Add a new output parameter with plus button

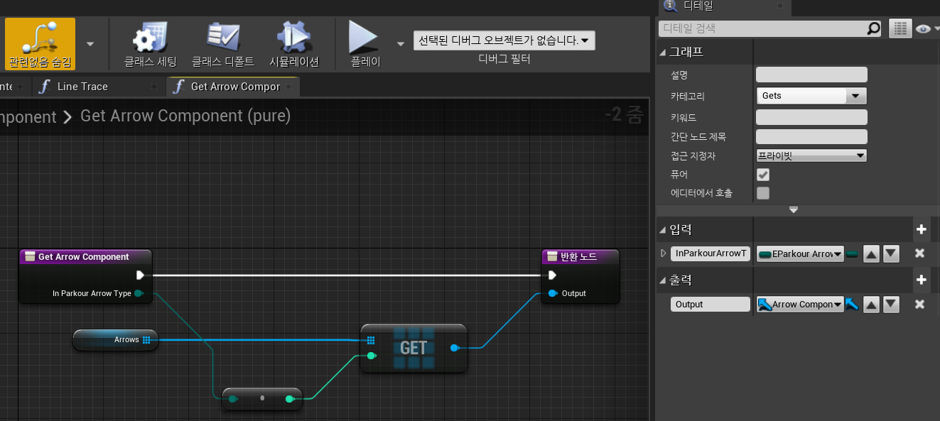(x=922, y=280)
